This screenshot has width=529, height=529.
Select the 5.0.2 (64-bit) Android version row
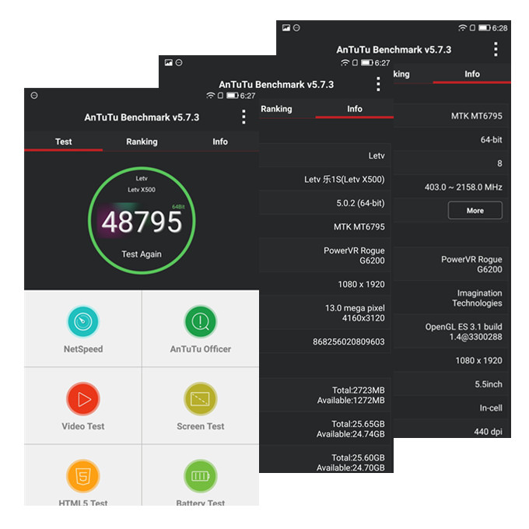[x=325, y=203]
